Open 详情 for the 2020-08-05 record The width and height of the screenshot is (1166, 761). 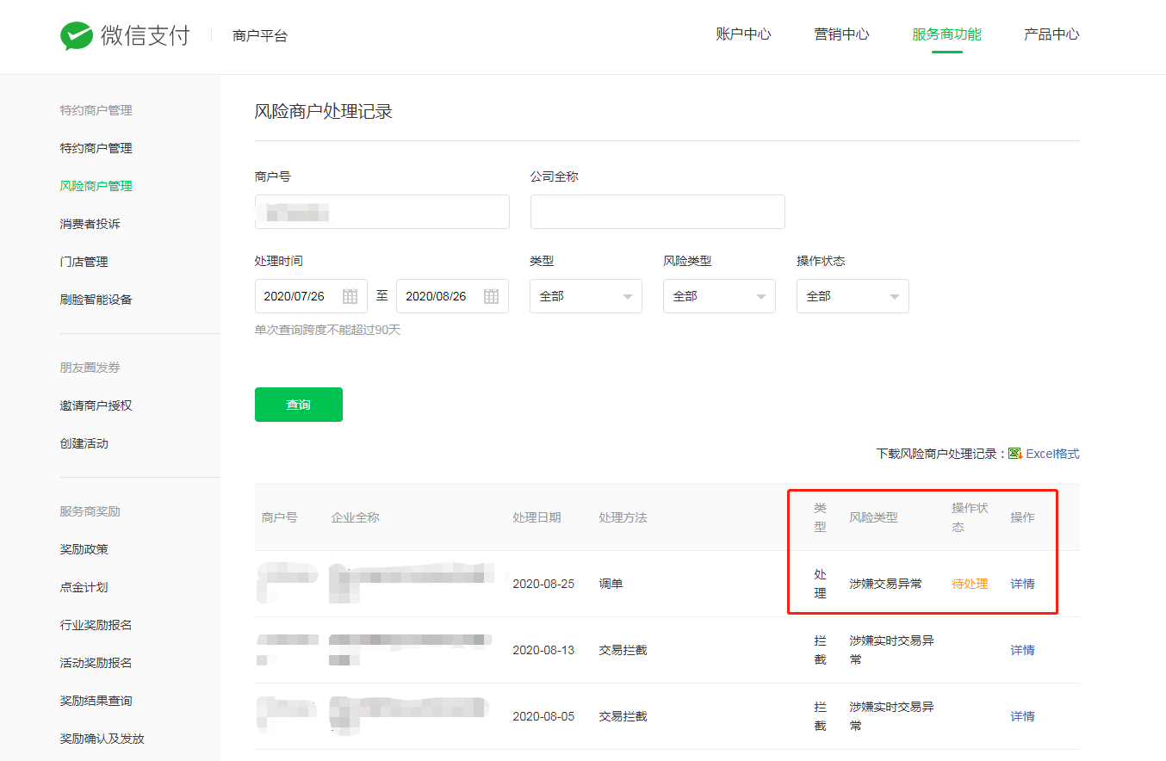click(1022, 716)
